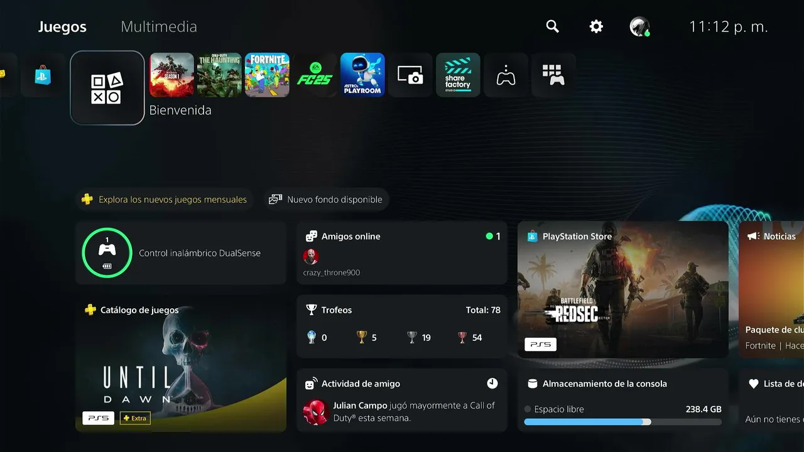Select friend avatar of crazy_throne900
The width and height of the screenshot is (804, 452).
pyautogui.click(x=311, y=256)
